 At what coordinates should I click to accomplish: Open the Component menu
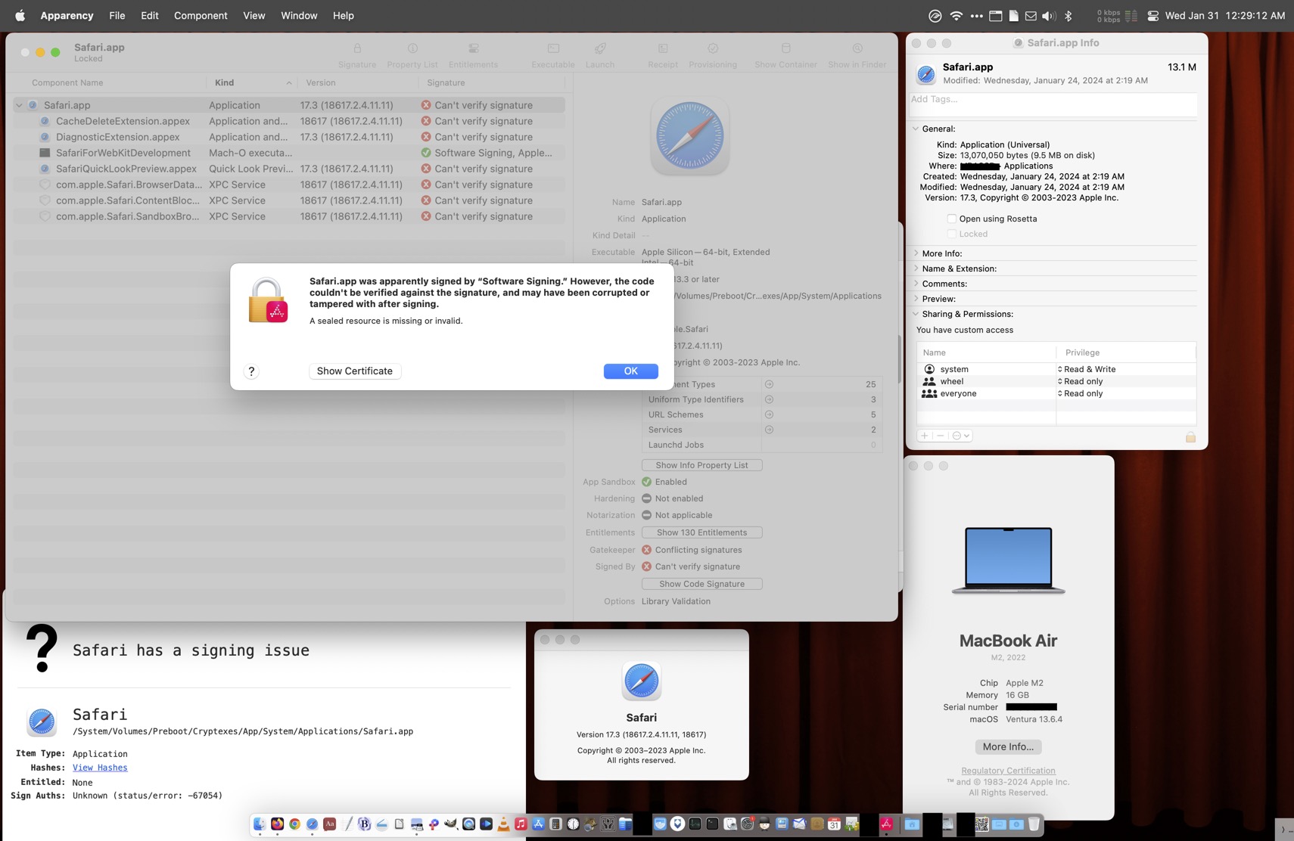(201, 15)
